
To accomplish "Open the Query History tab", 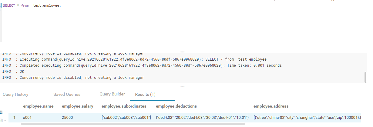I will (x=15, y=94).
